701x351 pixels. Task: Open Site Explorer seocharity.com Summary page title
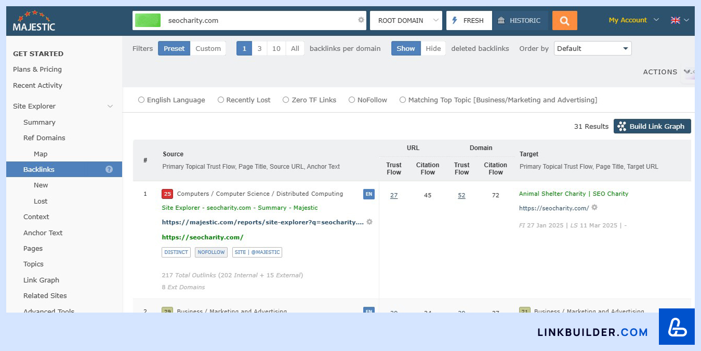tap(240, 208)
